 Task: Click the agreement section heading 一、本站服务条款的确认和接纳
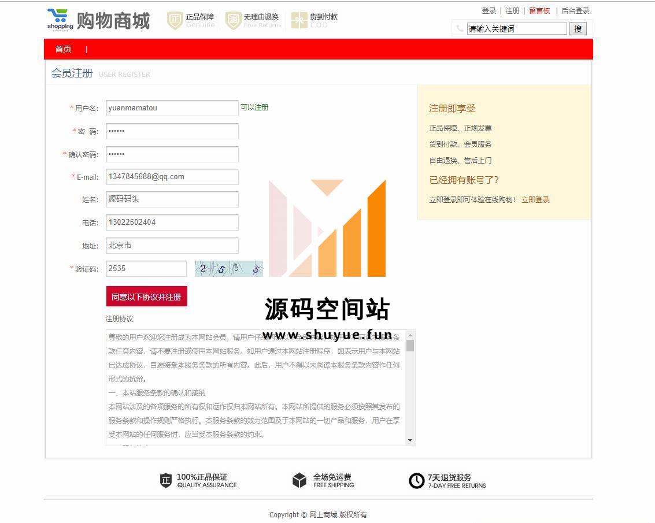(x=157, y=392)
